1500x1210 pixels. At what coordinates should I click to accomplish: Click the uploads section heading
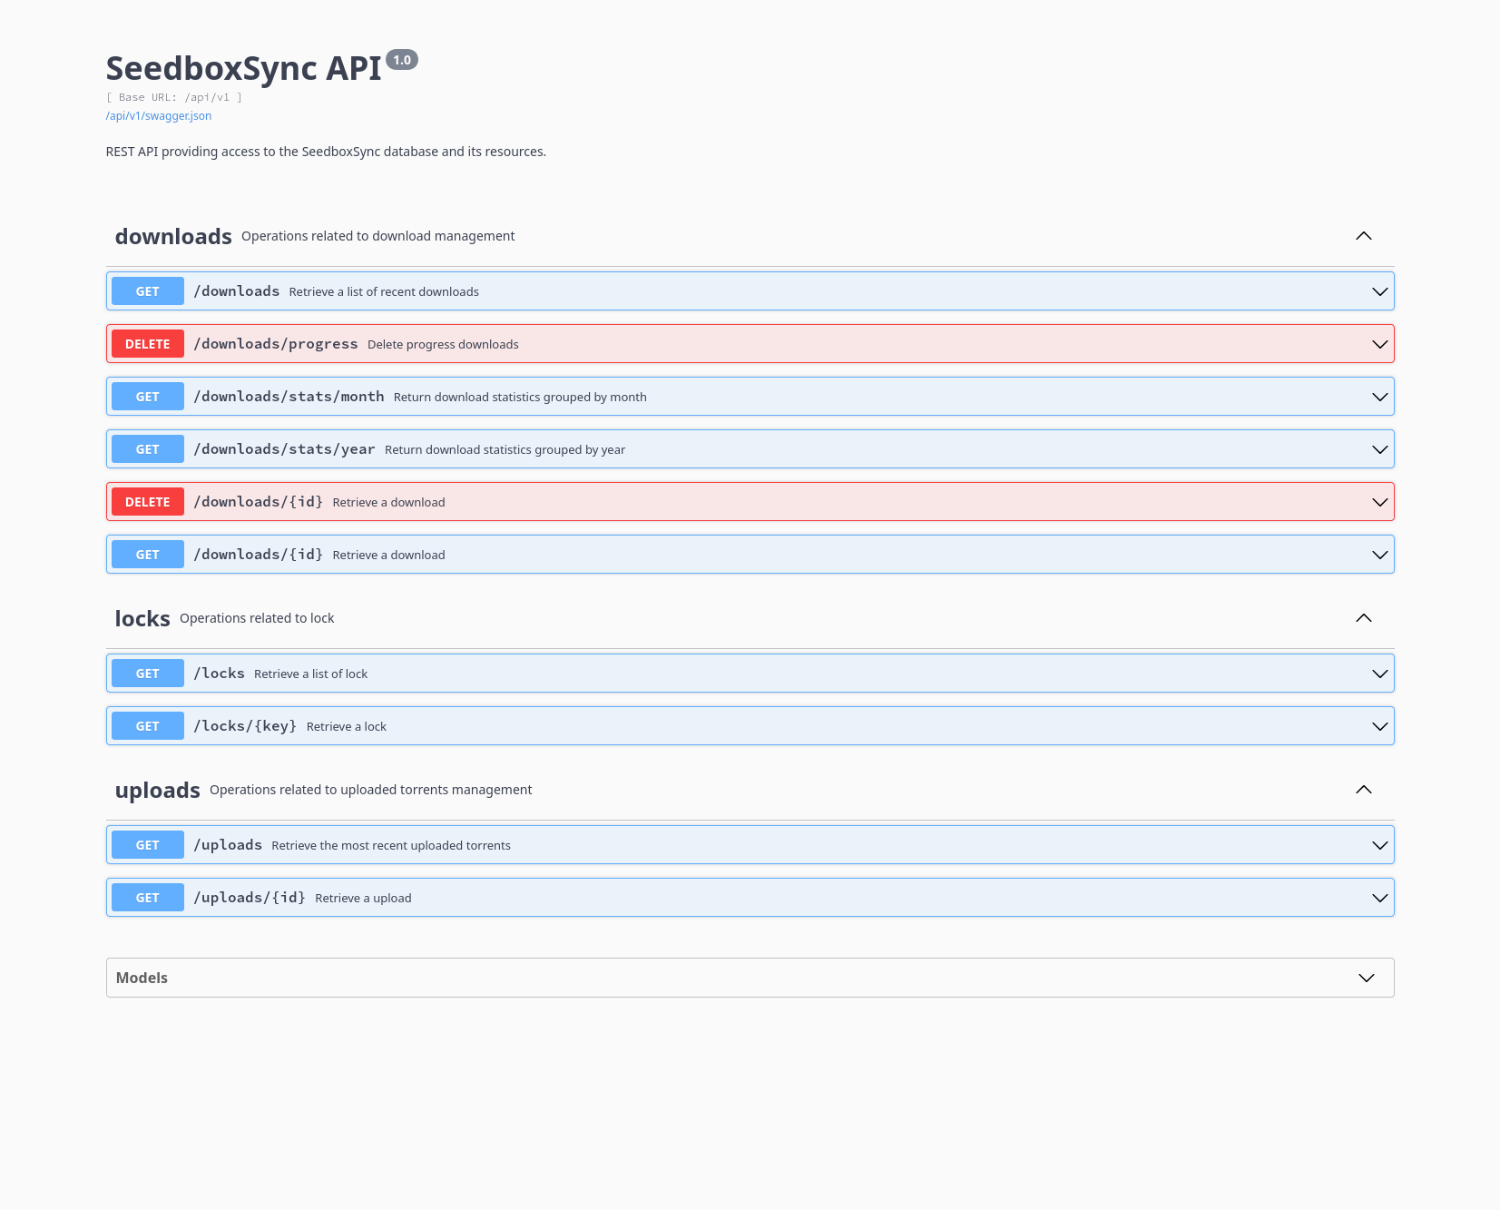[x=158, y=790]
